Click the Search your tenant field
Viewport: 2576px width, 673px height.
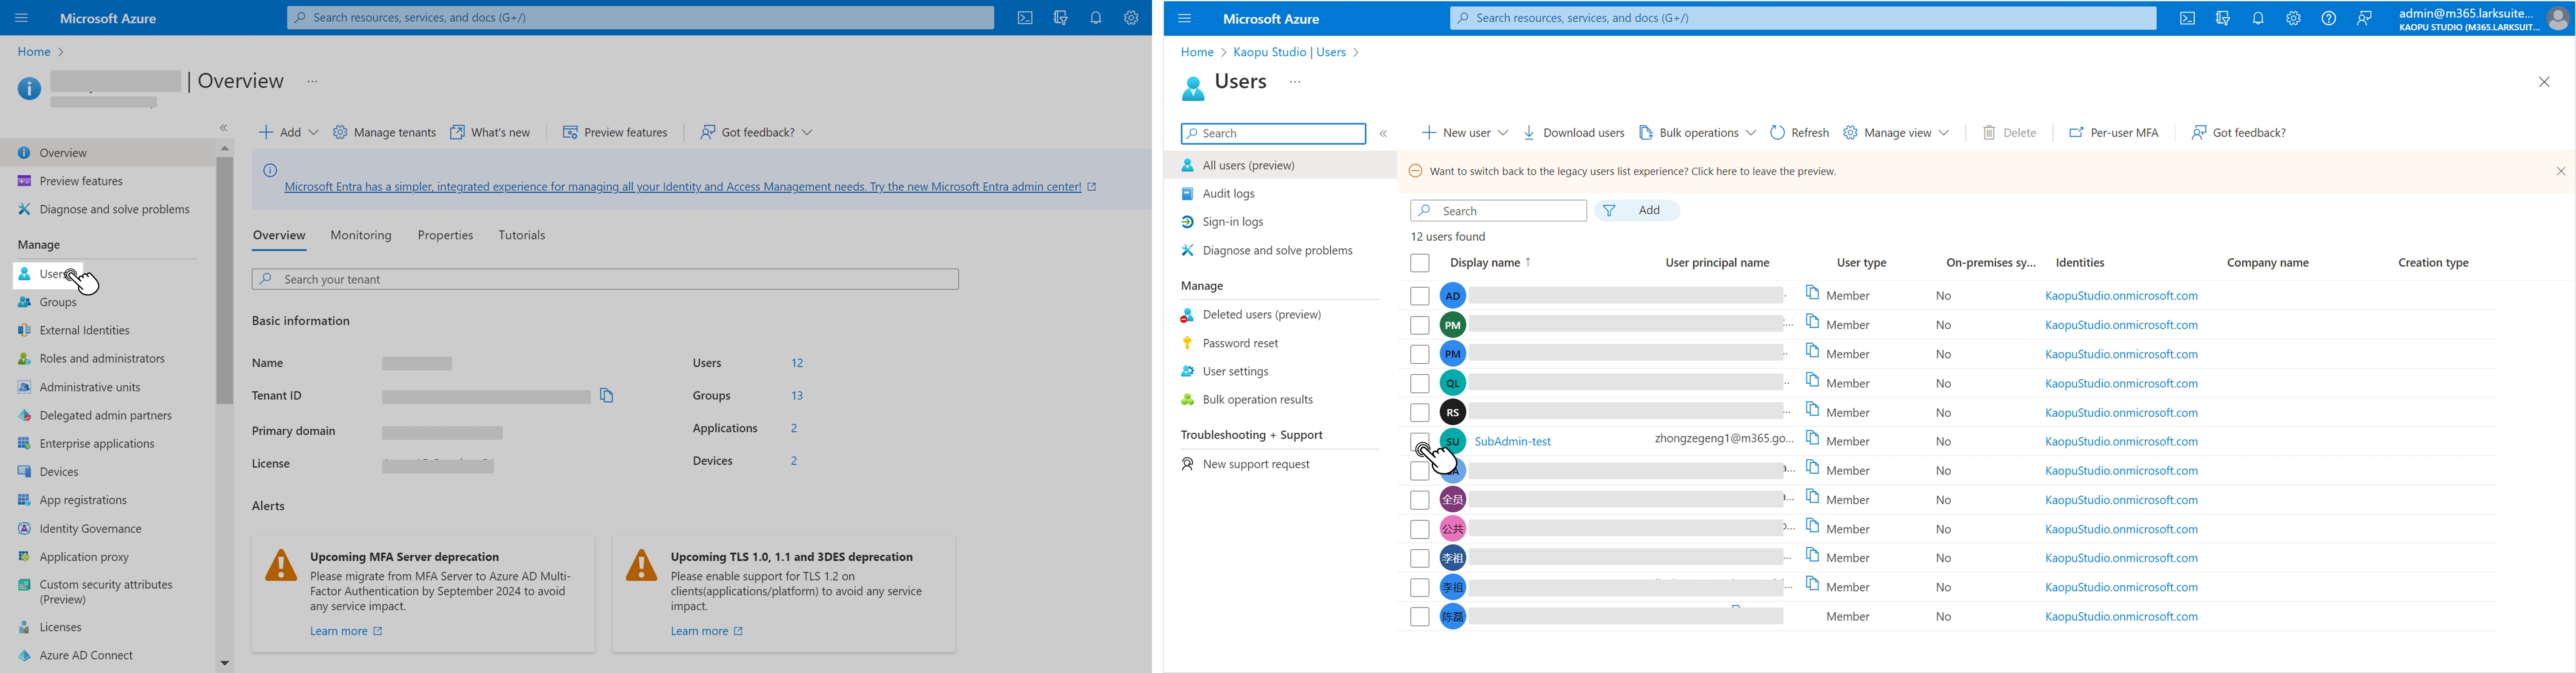tap(605, 279)
